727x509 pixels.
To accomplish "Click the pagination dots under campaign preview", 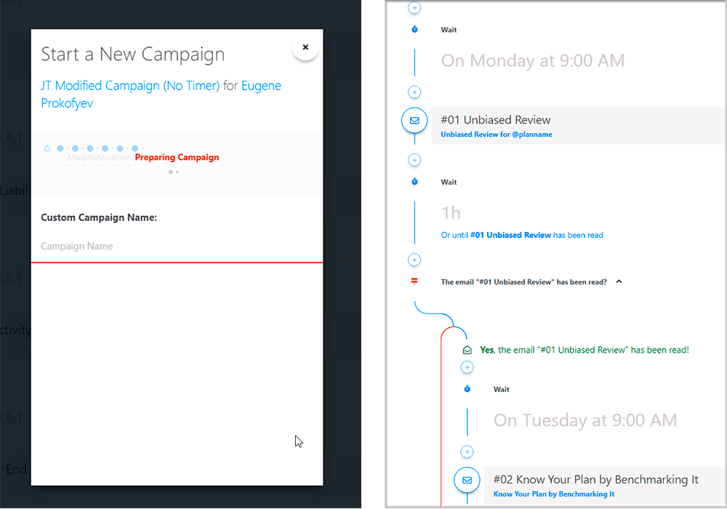I will click(x=173, y=172).
